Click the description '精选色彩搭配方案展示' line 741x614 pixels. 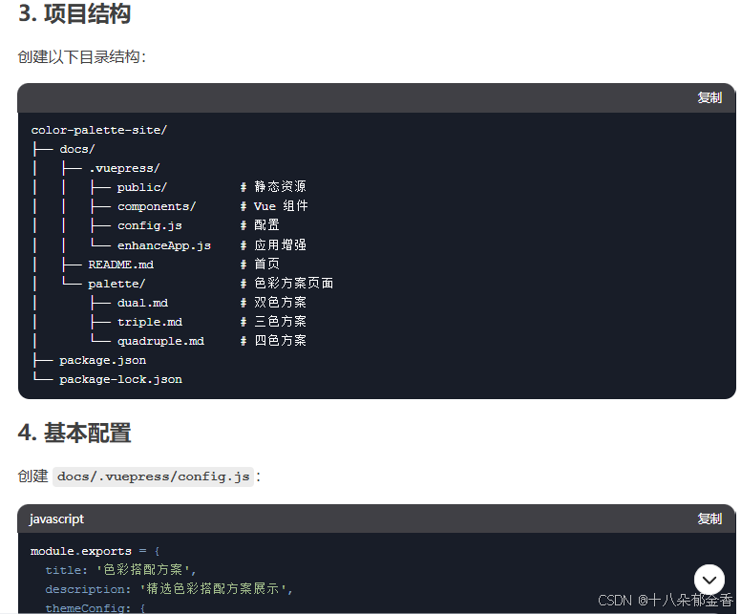pyautogui.click(x=169, y=589)
